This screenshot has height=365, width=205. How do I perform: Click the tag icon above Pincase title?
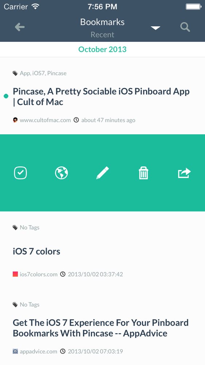coord(15,73)
